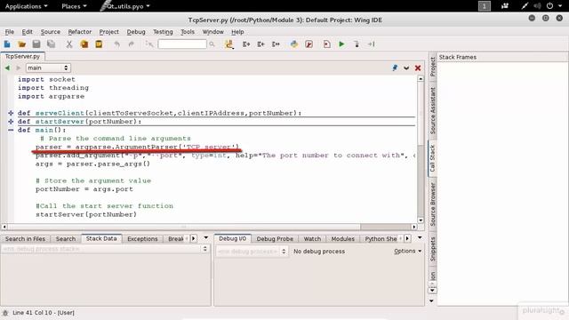This screenshot has height=320, width=569.
Task: Open the File menu
Action: click(10, 32)
